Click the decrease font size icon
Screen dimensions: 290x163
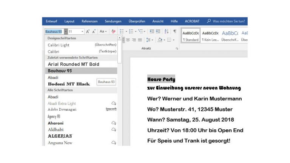94,32
